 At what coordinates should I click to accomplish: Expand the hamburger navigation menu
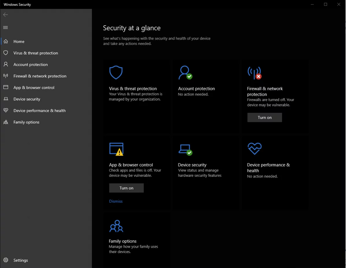[x=5, y=28]
